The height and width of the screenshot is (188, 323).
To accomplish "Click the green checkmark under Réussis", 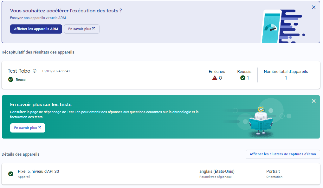I will [243, 78].
